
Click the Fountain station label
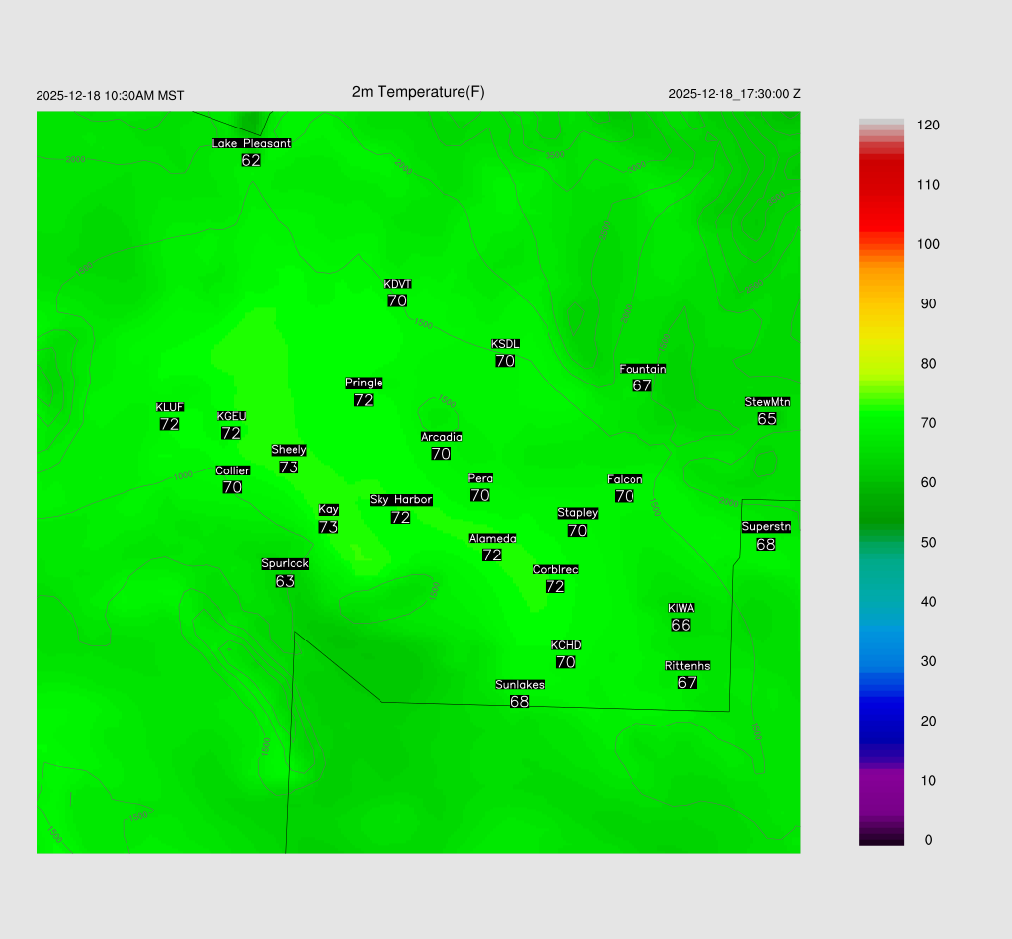point(642,369)
